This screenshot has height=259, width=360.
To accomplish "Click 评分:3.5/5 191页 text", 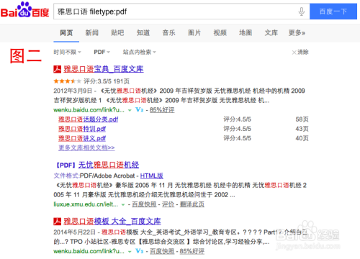I will (x=107, y=81).
